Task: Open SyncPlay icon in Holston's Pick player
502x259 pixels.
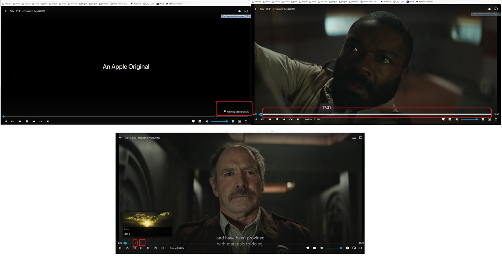Action: click(x=354, y=138)
